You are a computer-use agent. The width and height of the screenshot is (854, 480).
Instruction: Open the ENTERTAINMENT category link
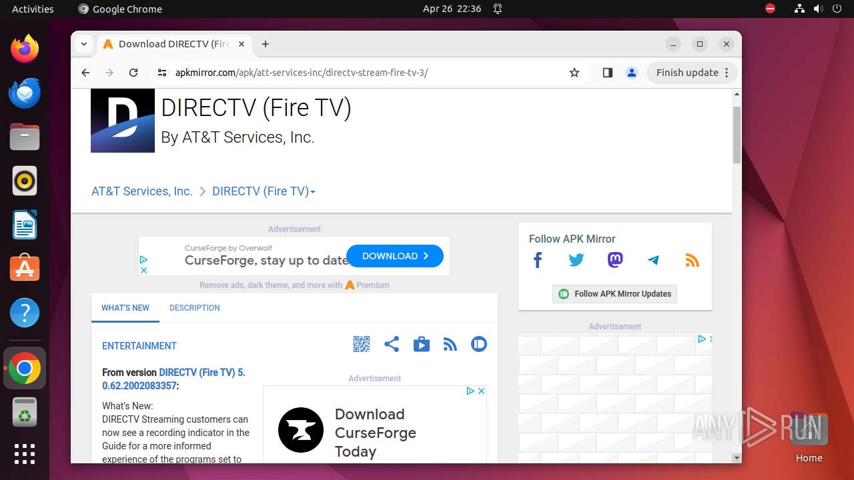coord(139,346)
